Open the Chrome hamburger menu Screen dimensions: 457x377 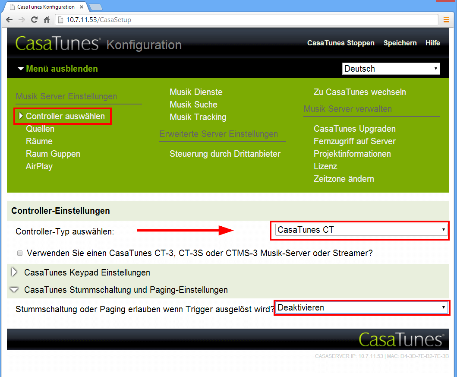pos(446,19)
